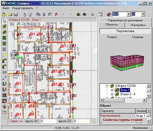Viewport: 153px width, 131px height.
Task: Click the Сечение view button
Action: coord(138,37)
